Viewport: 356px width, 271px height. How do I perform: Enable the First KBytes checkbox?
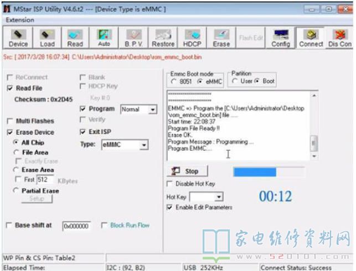[x=18, y=180]
